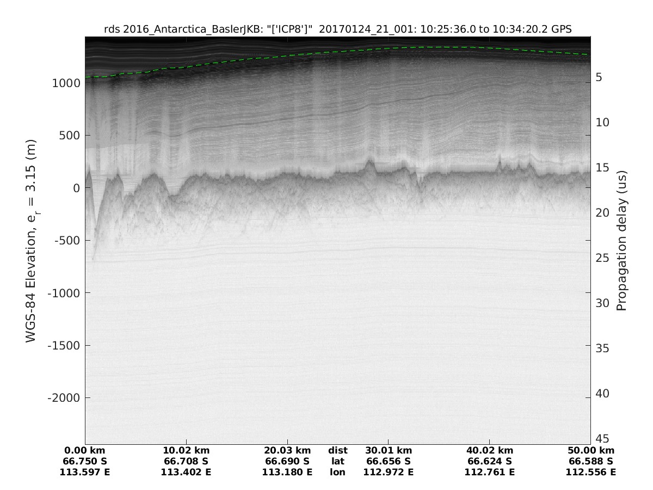Select the -1500 elevation tick label
The width and height of the screenshot is (653, 490).
tap(65, 345)
